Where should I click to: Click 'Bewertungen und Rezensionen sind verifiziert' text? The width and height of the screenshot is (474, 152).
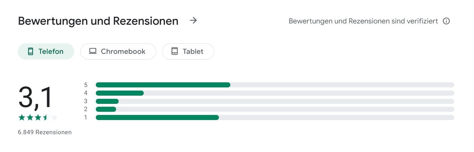(363, 21)
